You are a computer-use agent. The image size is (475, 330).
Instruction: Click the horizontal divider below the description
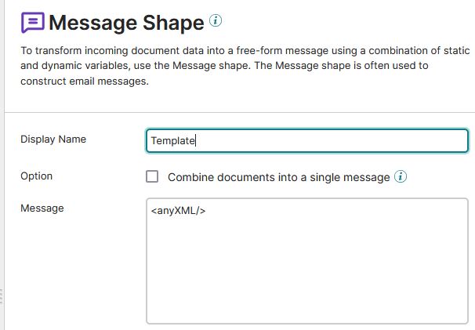pos(239,112)
